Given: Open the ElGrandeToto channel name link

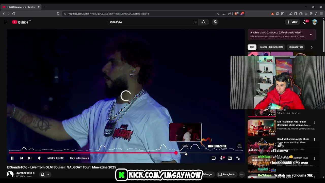Looking at the screenshot, I should click(24, 173).
